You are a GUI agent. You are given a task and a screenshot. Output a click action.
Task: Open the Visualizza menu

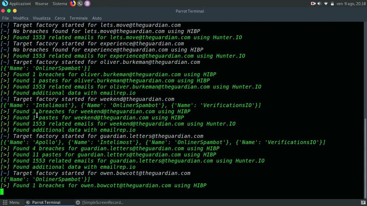point(42,18)
